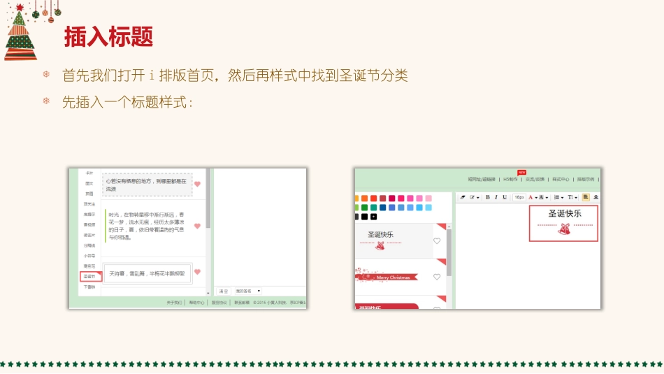Select the 卡片 category in sidebar
Viewport: 664px width, 374px height.
click(x=89, y=173)
